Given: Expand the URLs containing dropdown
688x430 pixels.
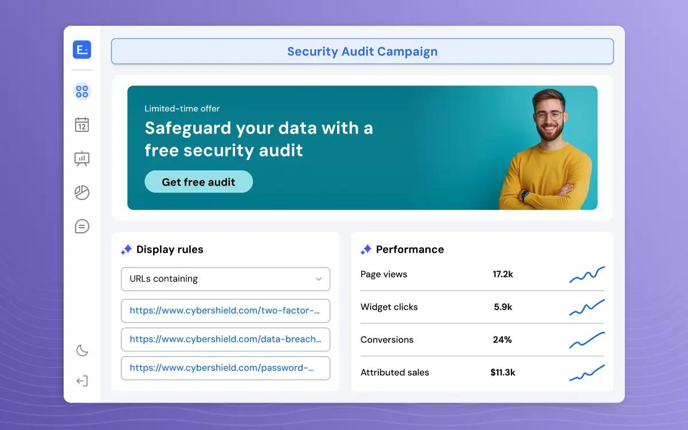Looking at the screenshot, I should pyautogui.click(x=225, y=279).
